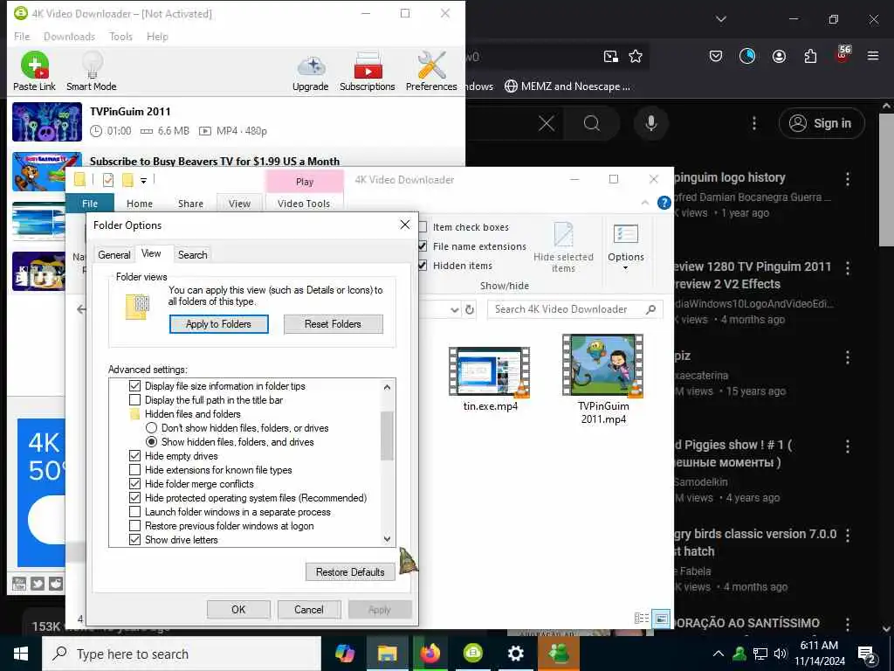Click Paste Link in 4K Video Downloader
The image size is (894, 671).
[34, 72]
